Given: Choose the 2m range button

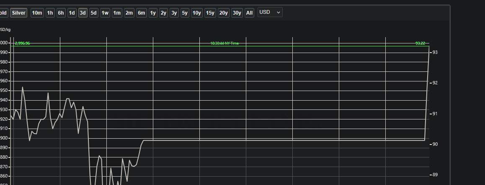Looking at the screenshot, I should [129, 13].
